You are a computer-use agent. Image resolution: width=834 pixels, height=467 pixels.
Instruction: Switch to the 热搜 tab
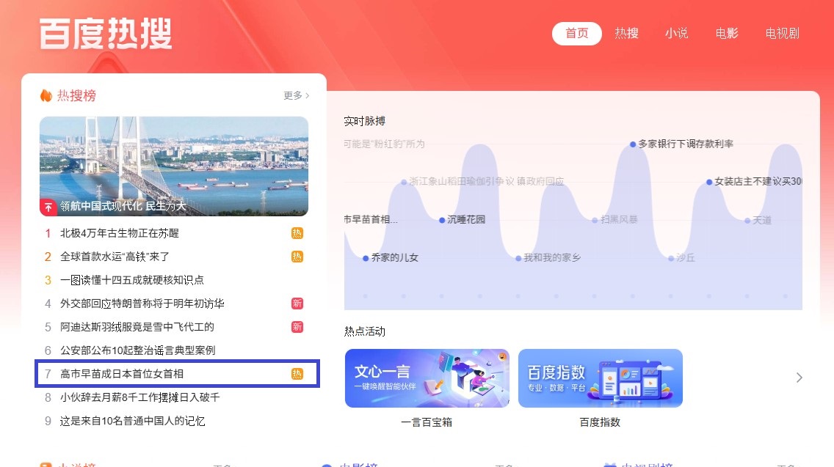coord(626,34)
